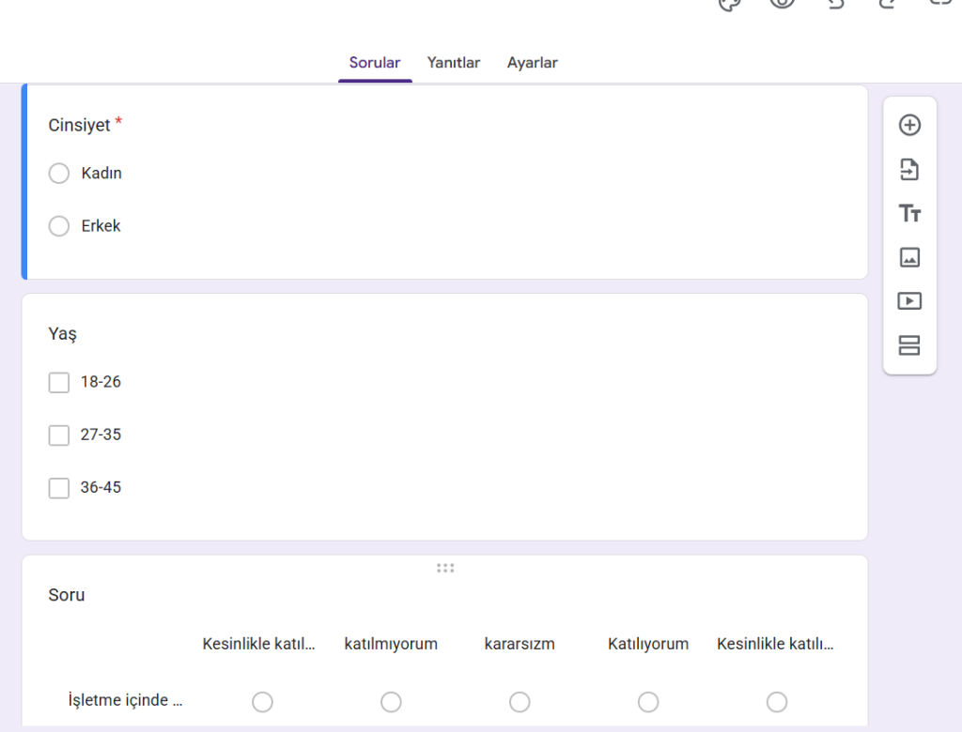Select the Erkek radio option

point(59,226)
